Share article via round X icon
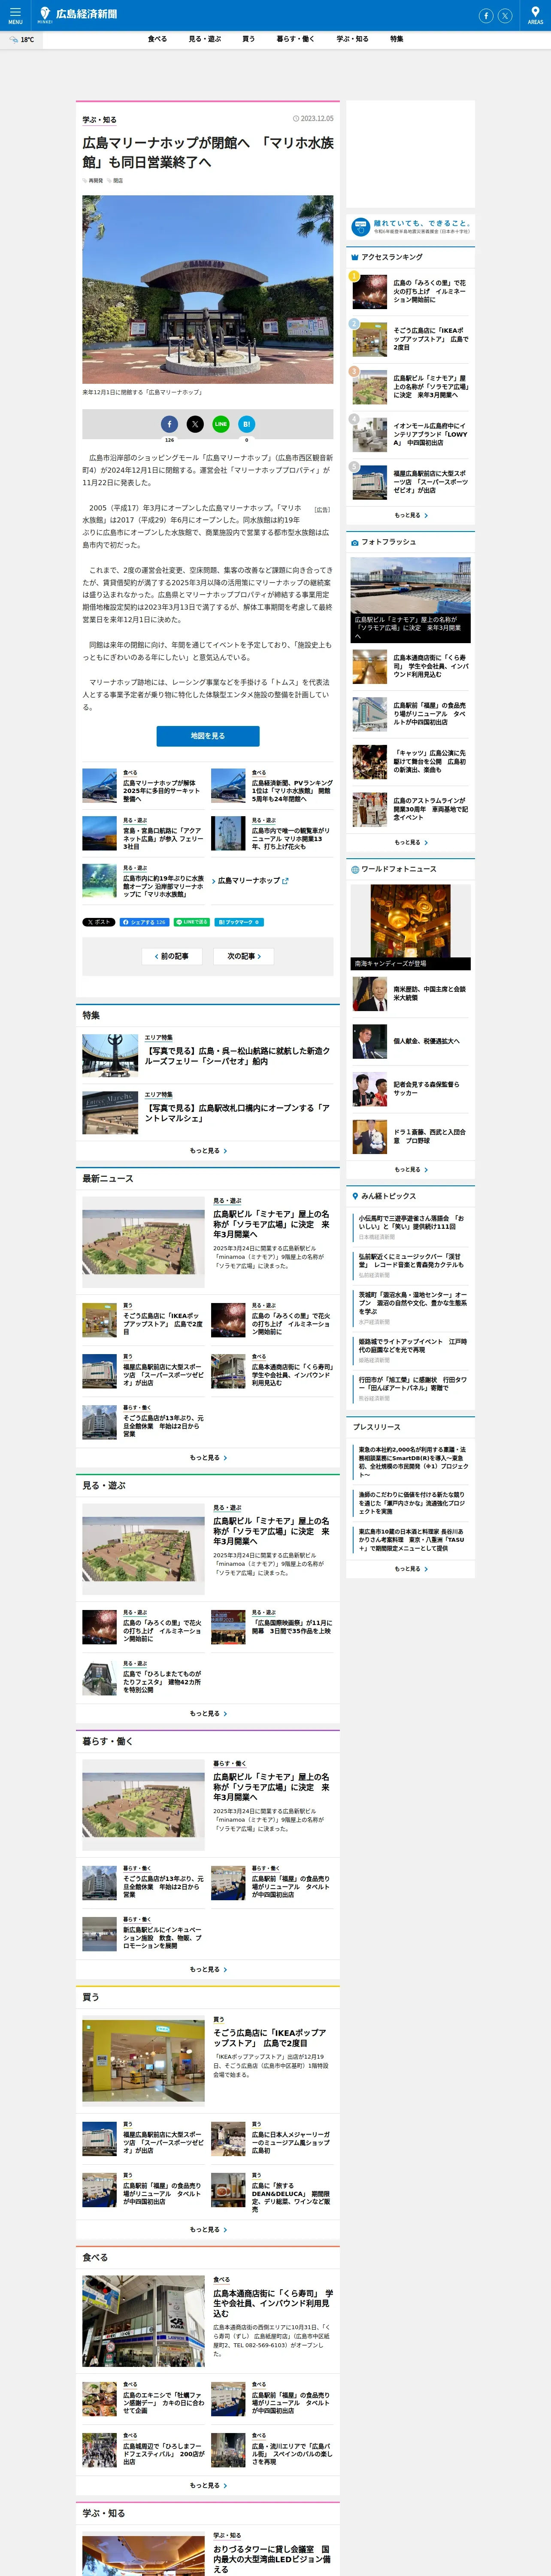The height and width of the screenshot is (2576, 551). point(195,424)
